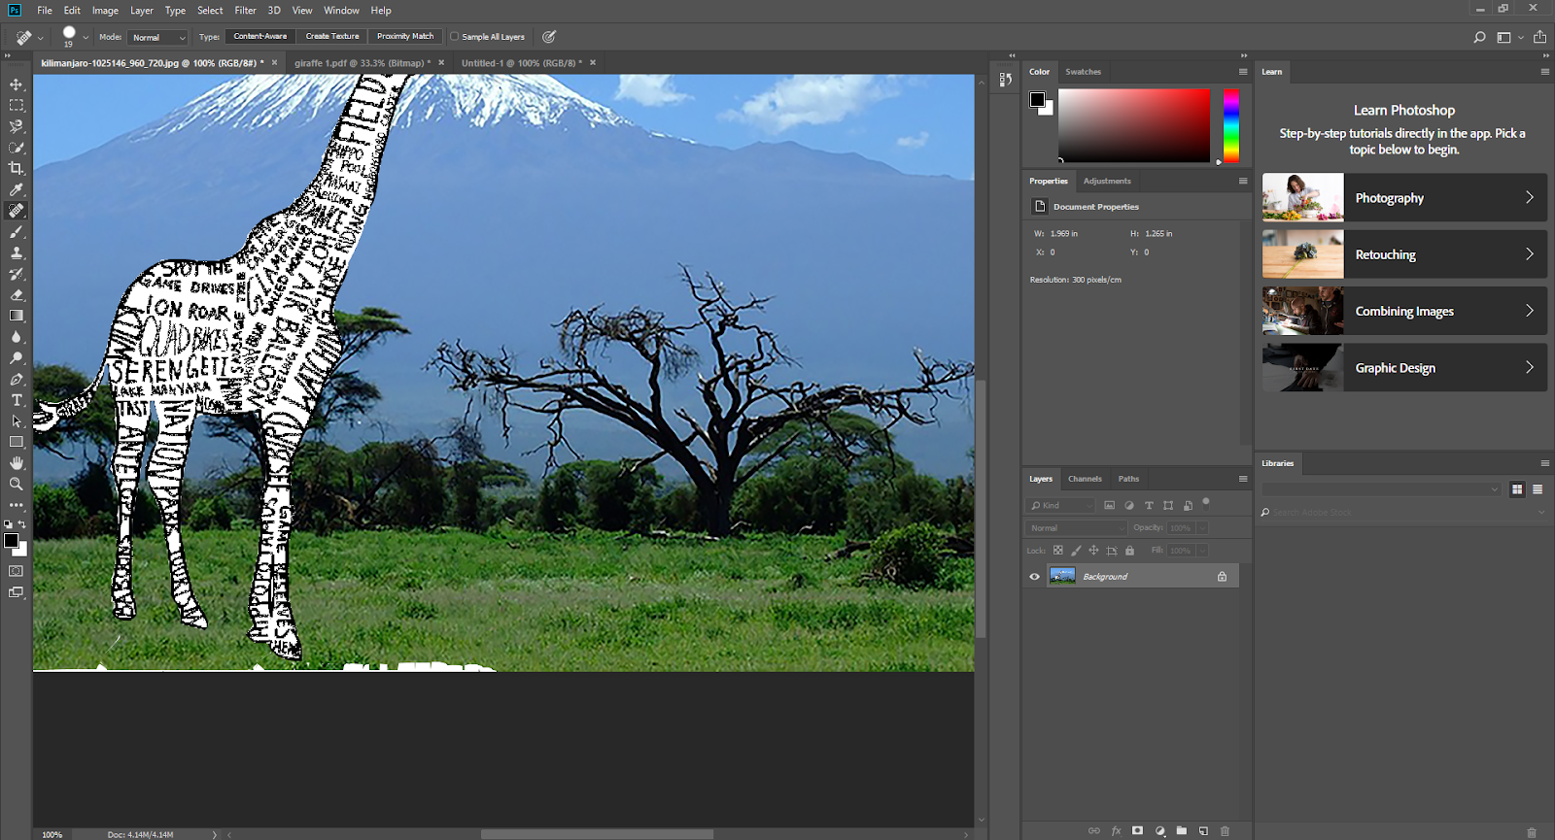The width and height of the screenshot is (1555, 840).
Task: Select the Hand tool
Action: click(x=17, y=463)
